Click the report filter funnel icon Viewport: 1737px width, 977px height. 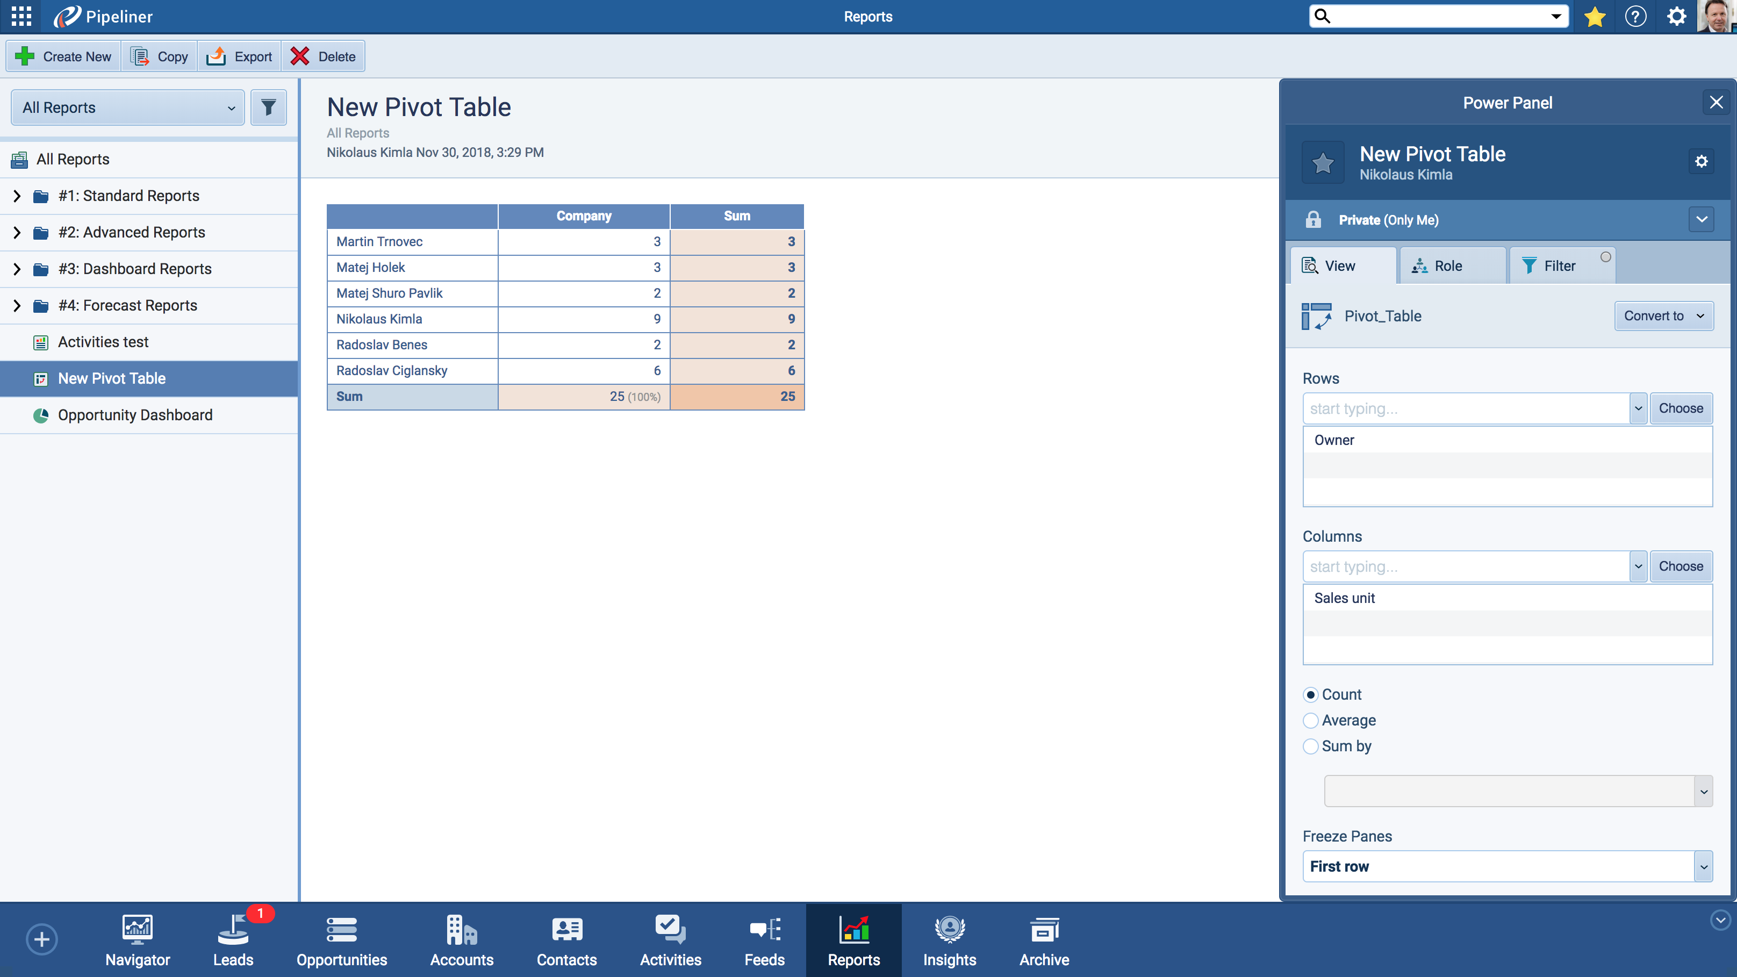click(x=268, y=107)
